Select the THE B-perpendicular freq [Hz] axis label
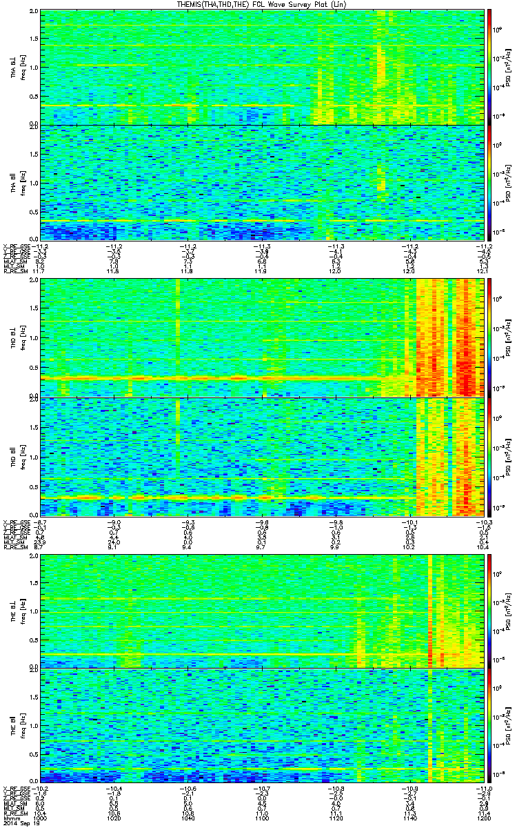517x828 pixels. pos(21,611)
